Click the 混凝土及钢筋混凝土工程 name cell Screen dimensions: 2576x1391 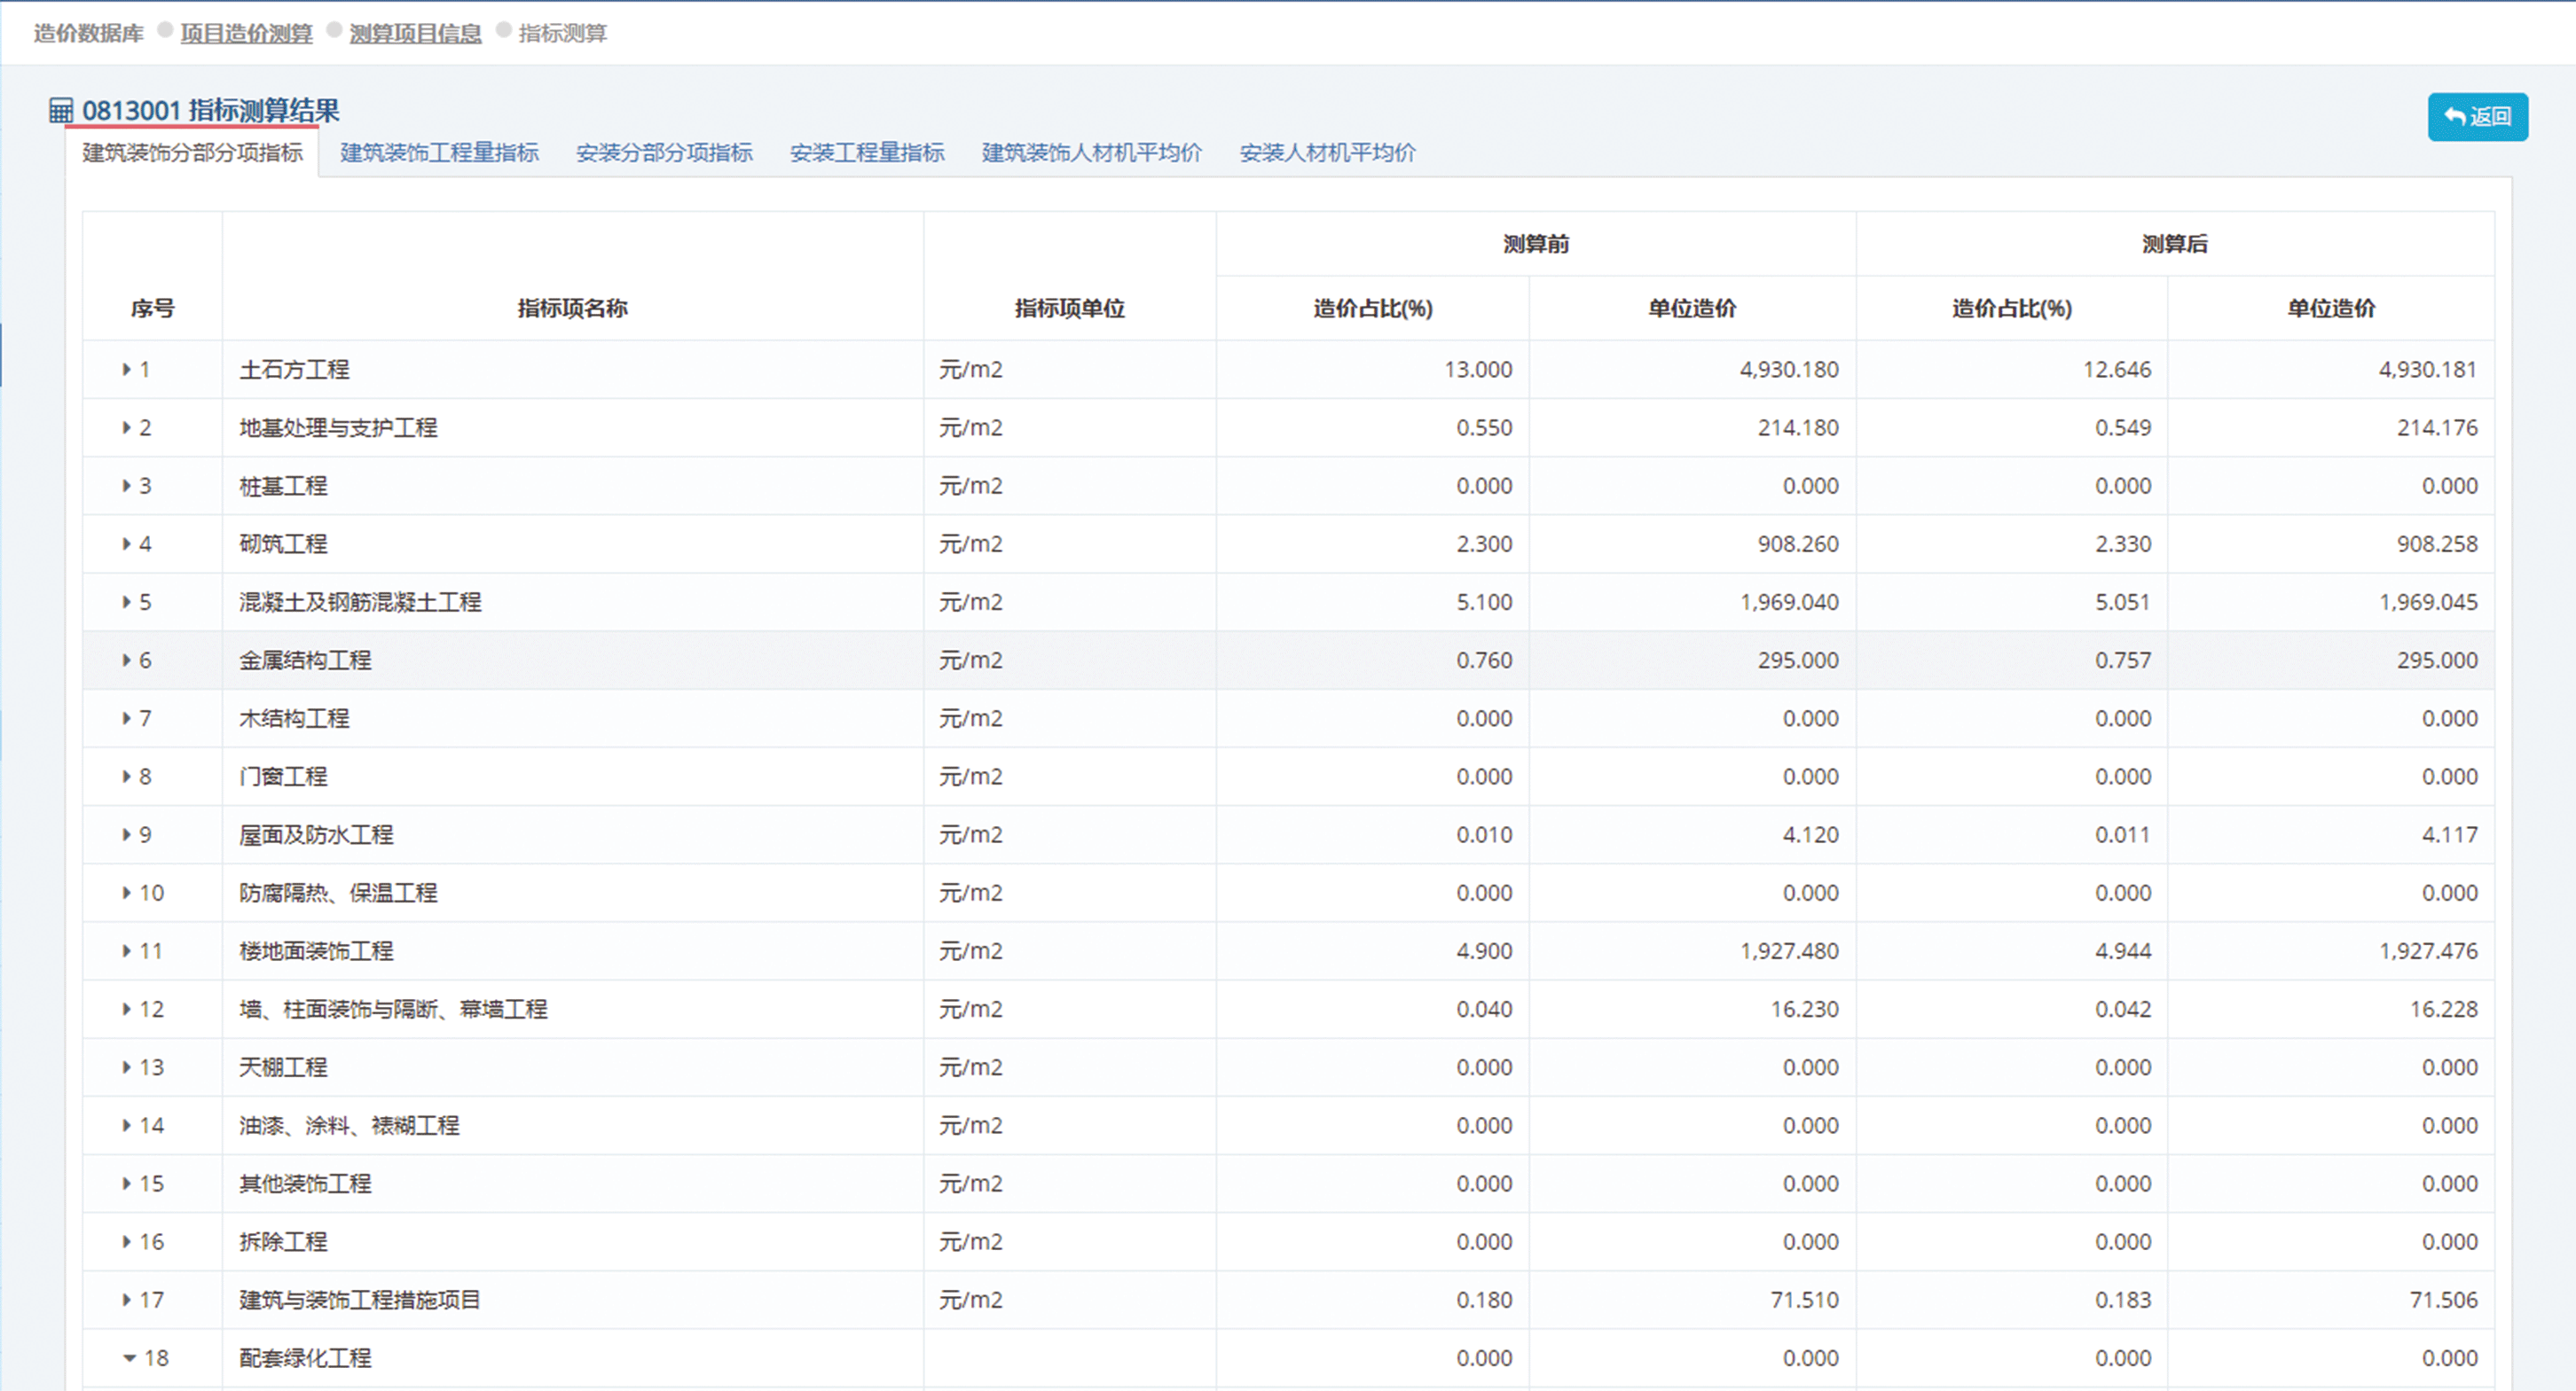coord(572,602)
